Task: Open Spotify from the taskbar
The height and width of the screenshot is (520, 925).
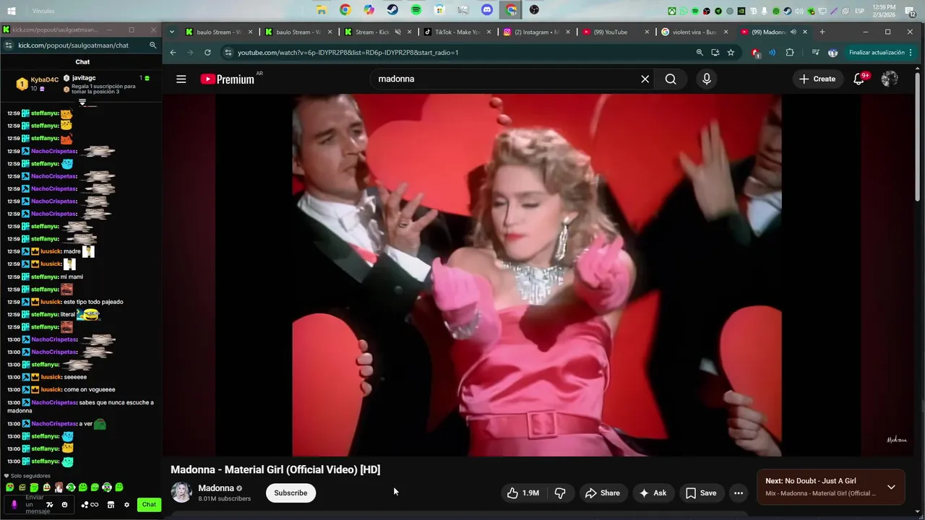Action: pyautogui.click(x=416, y=10)
